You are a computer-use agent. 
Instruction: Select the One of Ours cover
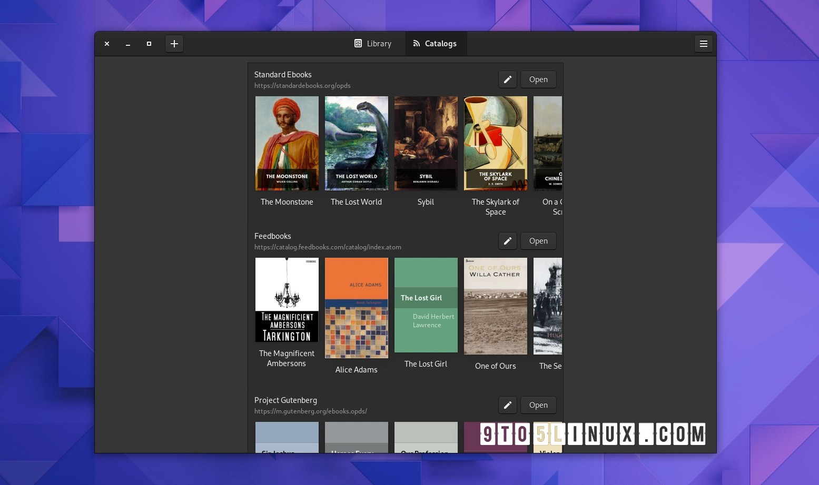click(496, 306)
